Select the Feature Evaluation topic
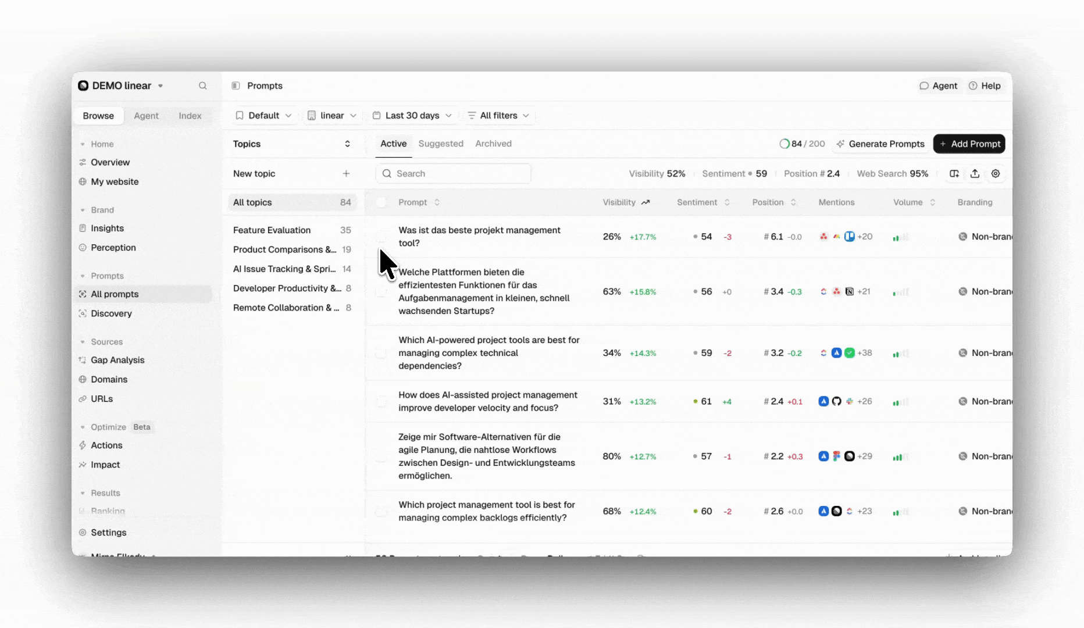The image size is (1084, 628). [x=292, y=230]
